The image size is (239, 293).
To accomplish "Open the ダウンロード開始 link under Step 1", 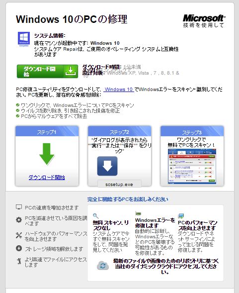I will [47, 177].
